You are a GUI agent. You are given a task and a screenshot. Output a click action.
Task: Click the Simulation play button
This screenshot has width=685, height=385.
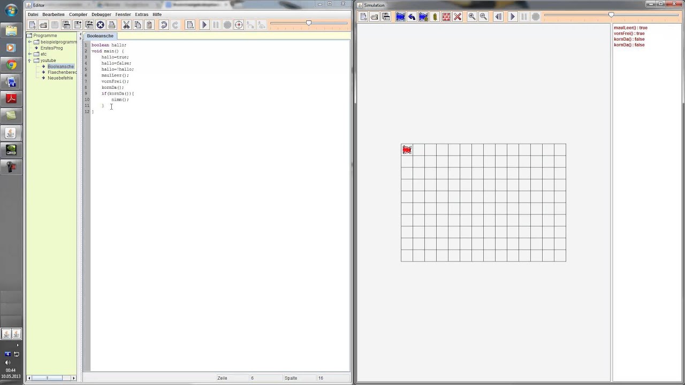pos(512,17)
